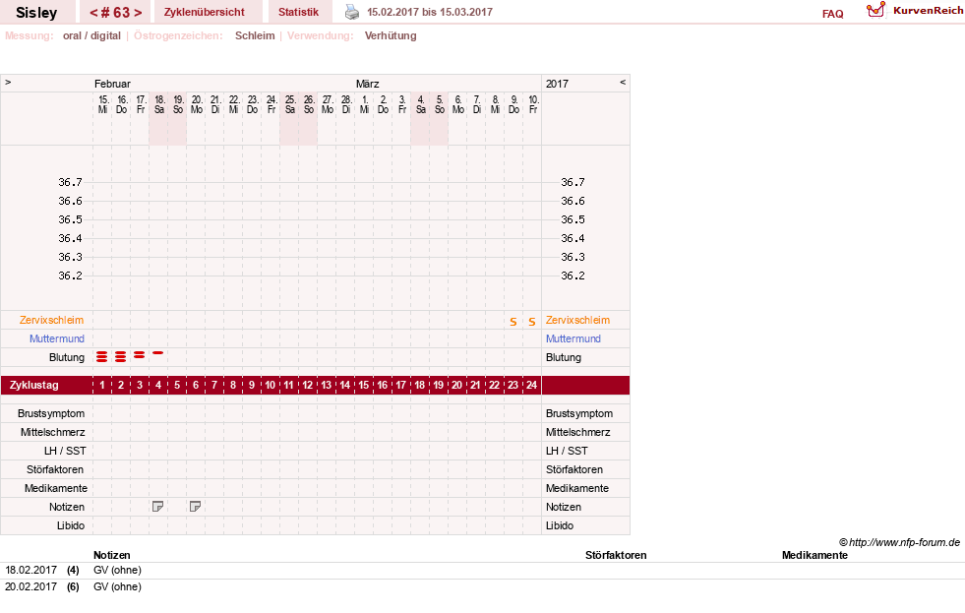Select cycle day 24 in Zyklustag bar
The width and height of the screenshot is (965, 613).
(x=532, y=386)
